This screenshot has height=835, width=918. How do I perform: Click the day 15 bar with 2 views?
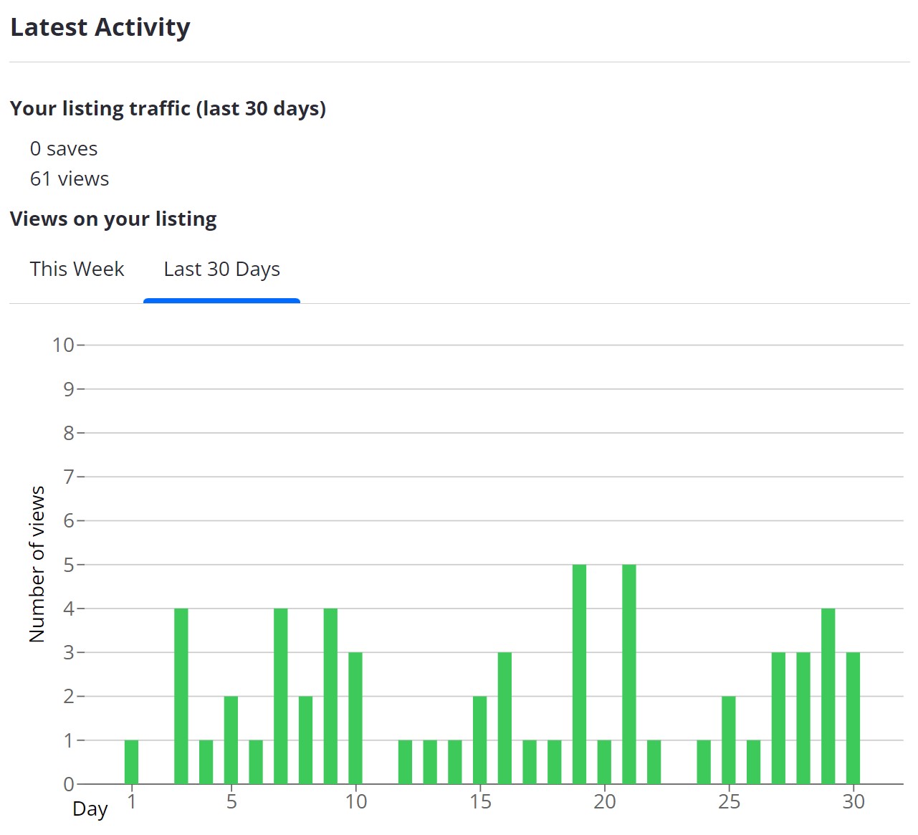click(480, 740)
